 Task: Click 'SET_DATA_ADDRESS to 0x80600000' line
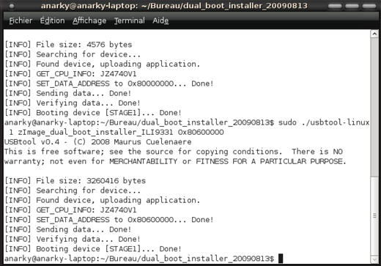[109, 220]
